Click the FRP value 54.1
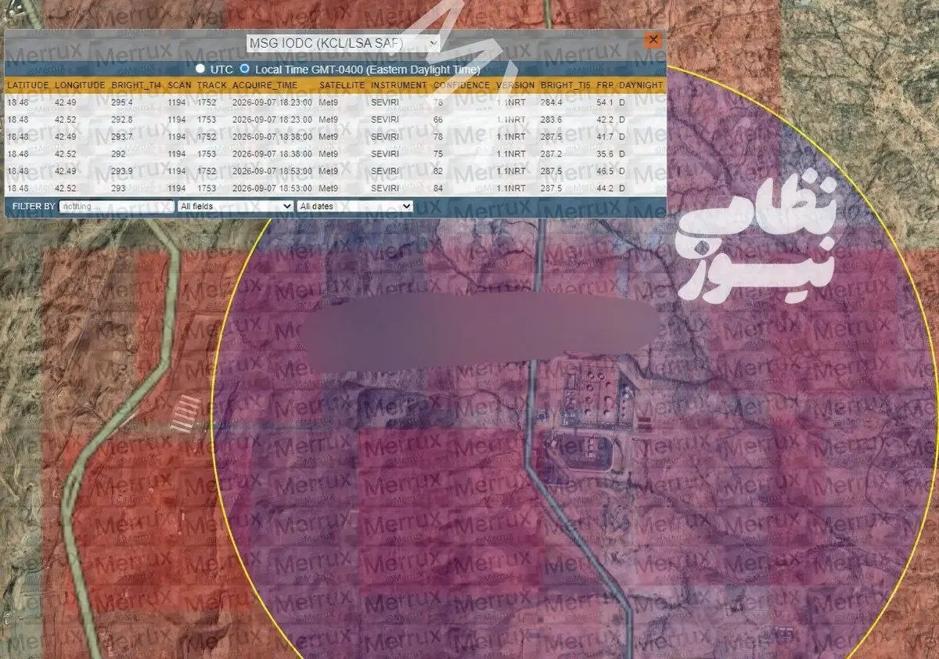The image size is (939, 659). pos(604,103)
